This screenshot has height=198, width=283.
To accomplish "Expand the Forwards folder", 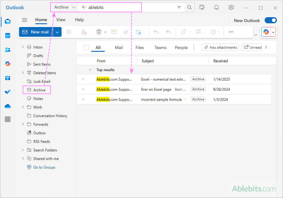I will tap(23, 124).
